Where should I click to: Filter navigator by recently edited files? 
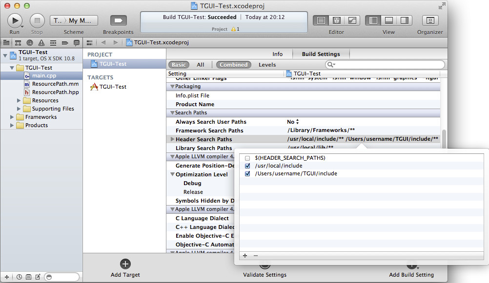pos(20,277)
